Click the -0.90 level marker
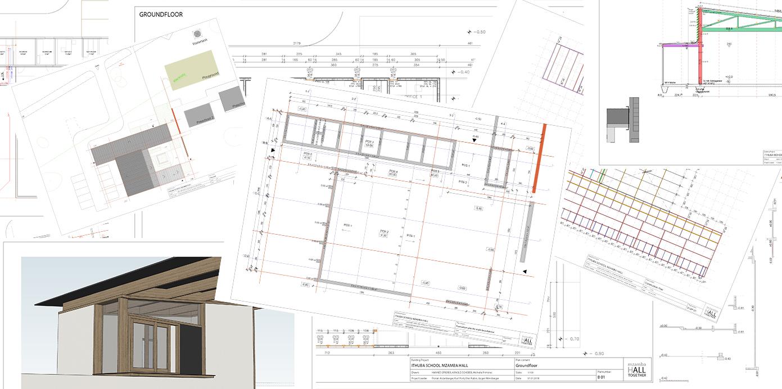This screenshot has width=782, height=389. coord(593,353)
